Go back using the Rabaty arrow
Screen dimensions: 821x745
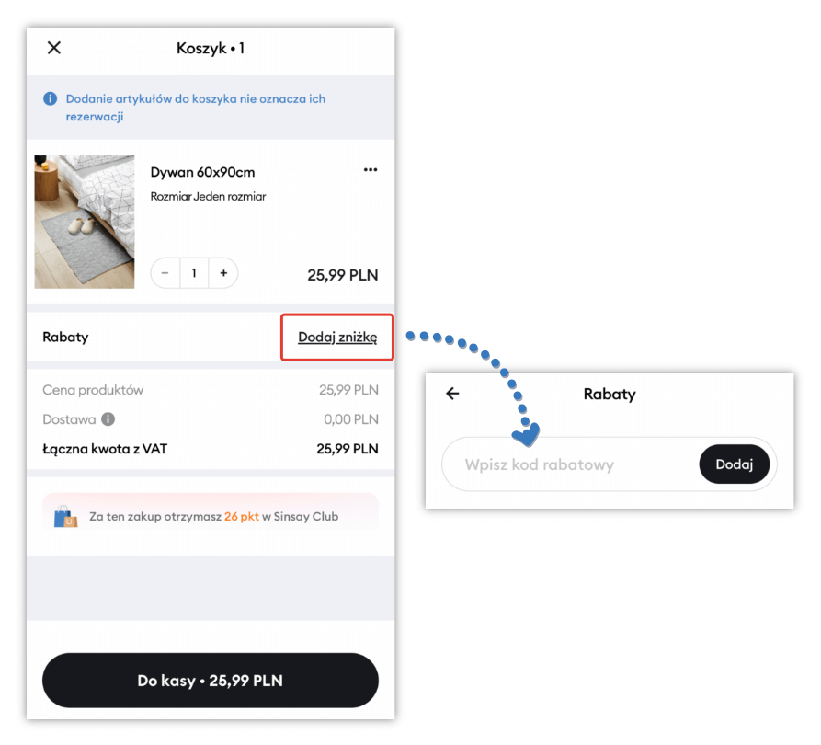point(452,394)
